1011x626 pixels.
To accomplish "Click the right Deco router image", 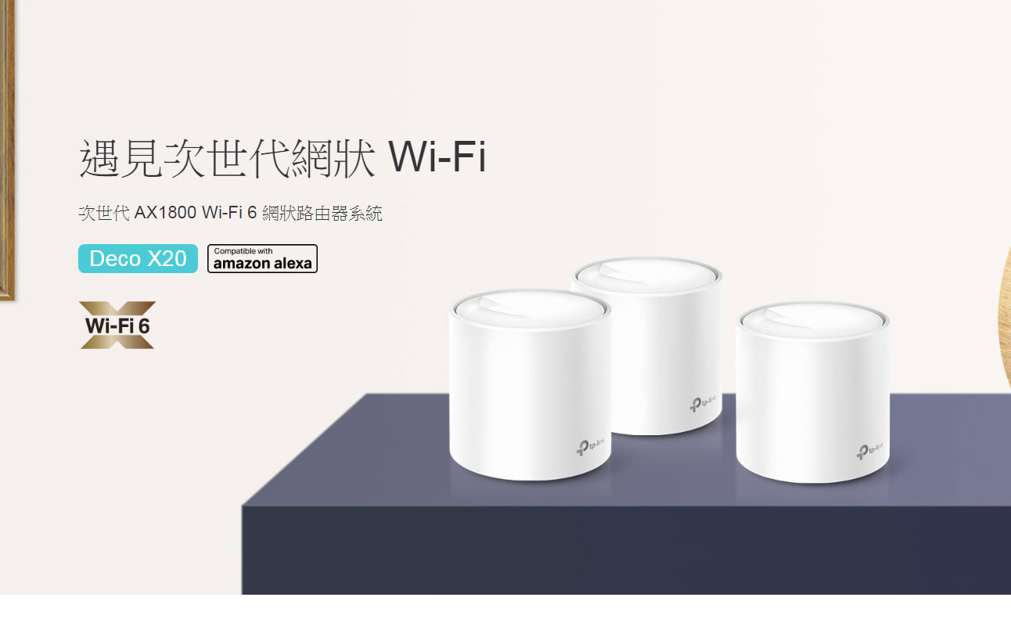I will pyautogui.click(x=814, y=391).
